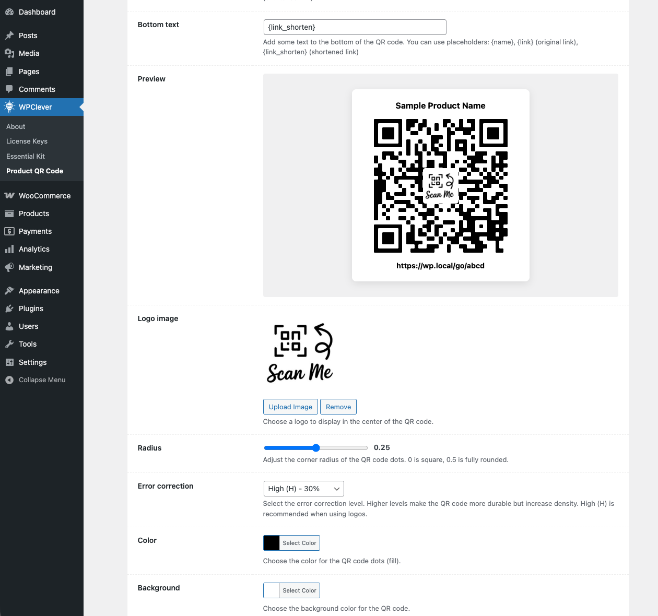This screenshot has width=658, height=616.
Task: Click the Comments speech bubble icon
Action: pos(9,89)
